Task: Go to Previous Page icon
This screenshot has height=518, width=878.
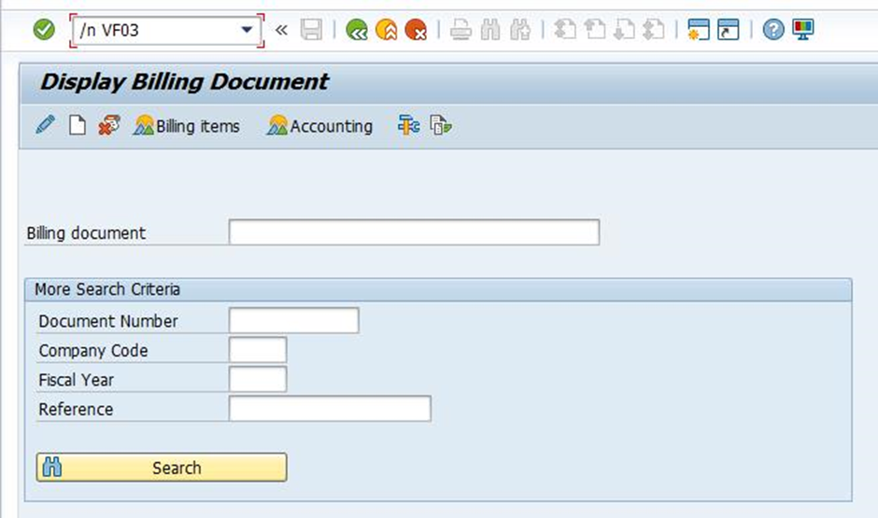Action: [595, 30]
